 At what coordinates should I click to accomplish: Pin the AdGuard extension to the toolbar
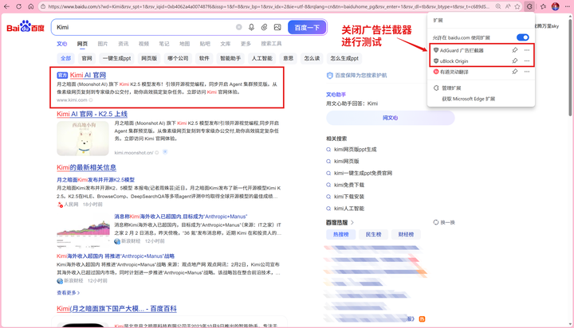(x=515, y=50)
